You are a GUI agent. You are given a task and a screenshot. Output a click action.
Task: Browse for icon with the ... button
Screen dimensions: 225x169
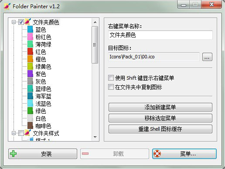(x=207, y=57)
